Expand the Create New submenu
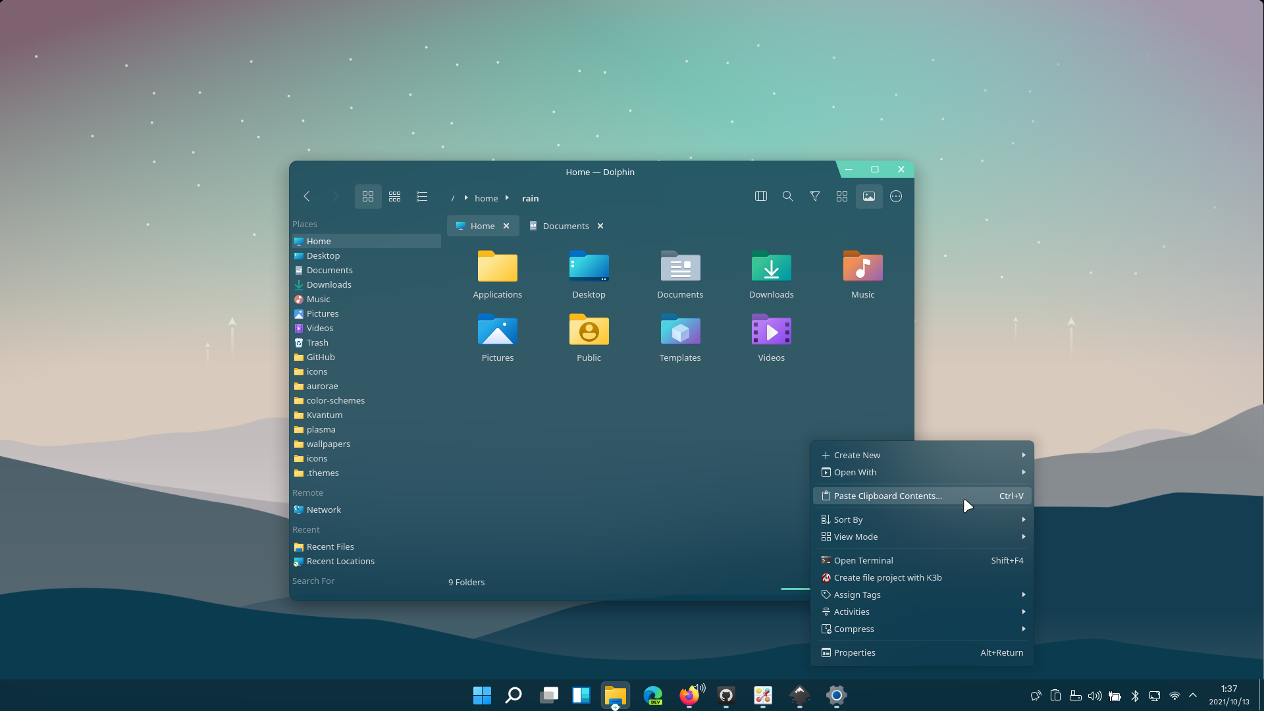 [x=922, y=456]
